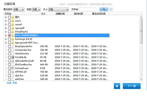This screenshot has height=98, width=147.
Task: Select the dp1.fne file name
Action: pos(19,76)
